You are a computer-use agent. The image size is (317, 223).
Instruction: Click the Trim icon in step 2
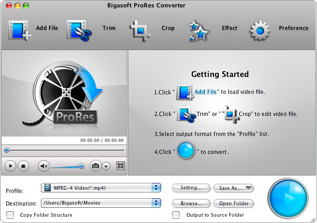pyautogui.click(x=186, y=114)
